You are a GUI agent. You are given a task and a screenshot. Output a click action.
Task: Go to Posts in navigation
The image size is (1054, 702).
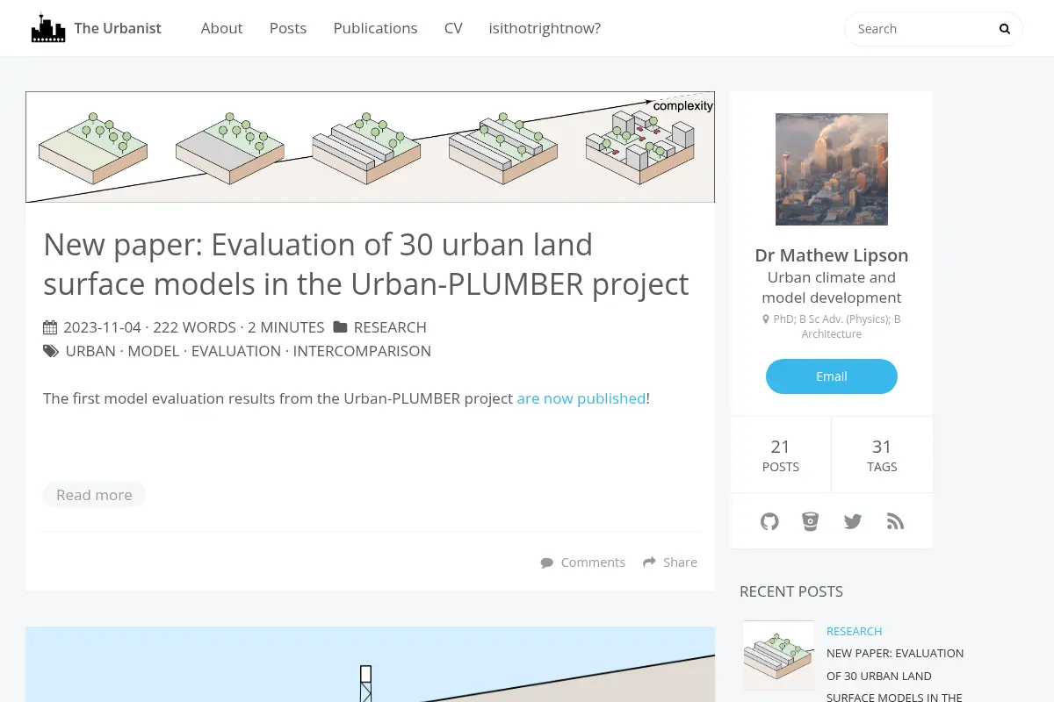click(x=288, y=28)
